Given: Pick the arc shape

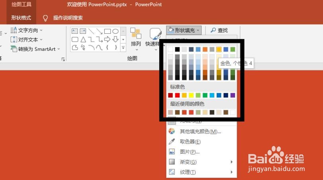Looking at the screenshot, I should tap(91, 47).
